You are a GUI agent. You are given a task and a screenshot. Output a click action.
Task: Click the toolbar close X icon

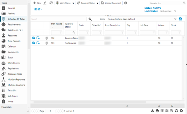[126, 3]
